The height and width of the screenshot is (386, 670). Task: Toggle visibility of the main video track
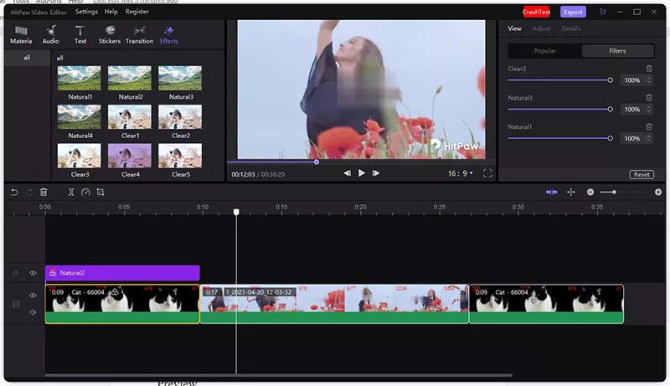[33, 296]
